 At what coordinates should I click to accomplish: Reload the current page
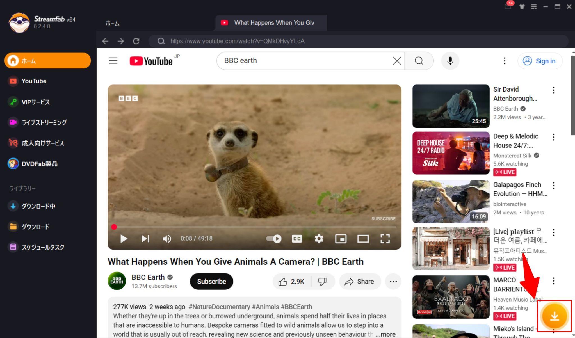(x=136, y=41)
